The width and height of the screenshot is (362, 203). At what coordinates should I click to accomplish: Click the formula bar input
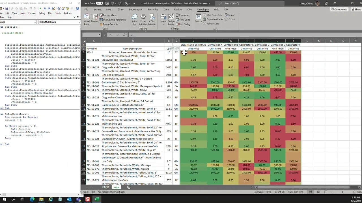[x=245, y=35]
